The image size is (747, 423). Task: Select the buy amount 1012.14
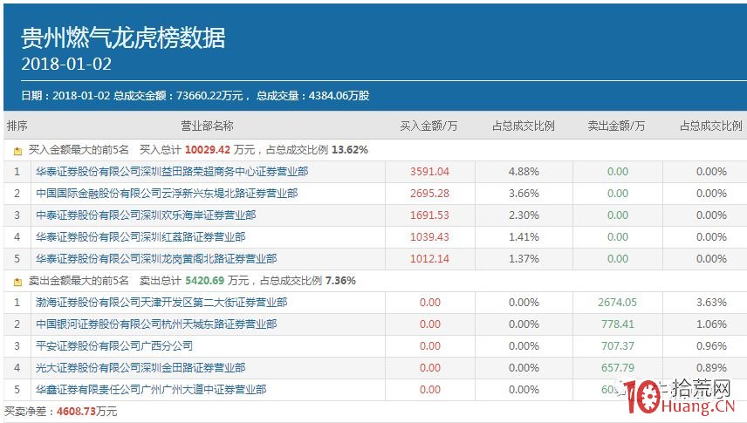(429, 259)
